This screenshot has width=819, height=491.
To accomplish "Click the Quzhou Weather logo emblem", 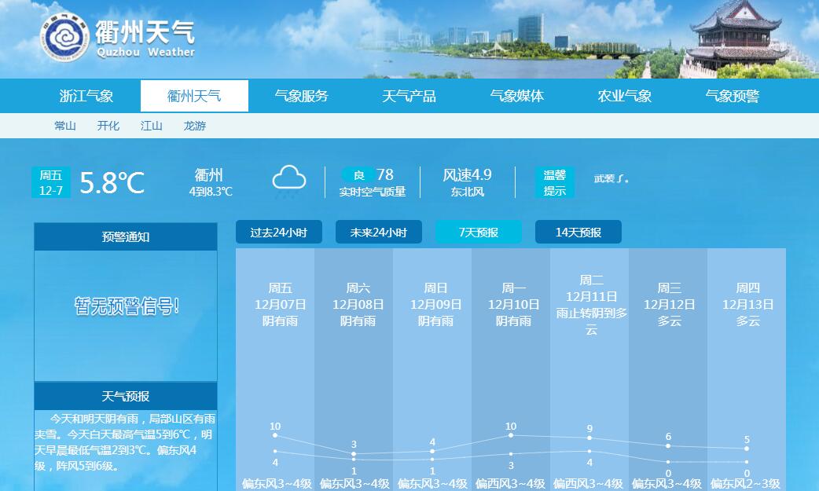I will (x=64, y=36).
